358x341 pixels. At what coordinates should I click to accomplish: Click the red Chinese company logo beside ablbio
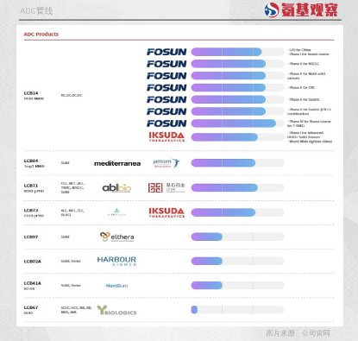click(166, 187)
